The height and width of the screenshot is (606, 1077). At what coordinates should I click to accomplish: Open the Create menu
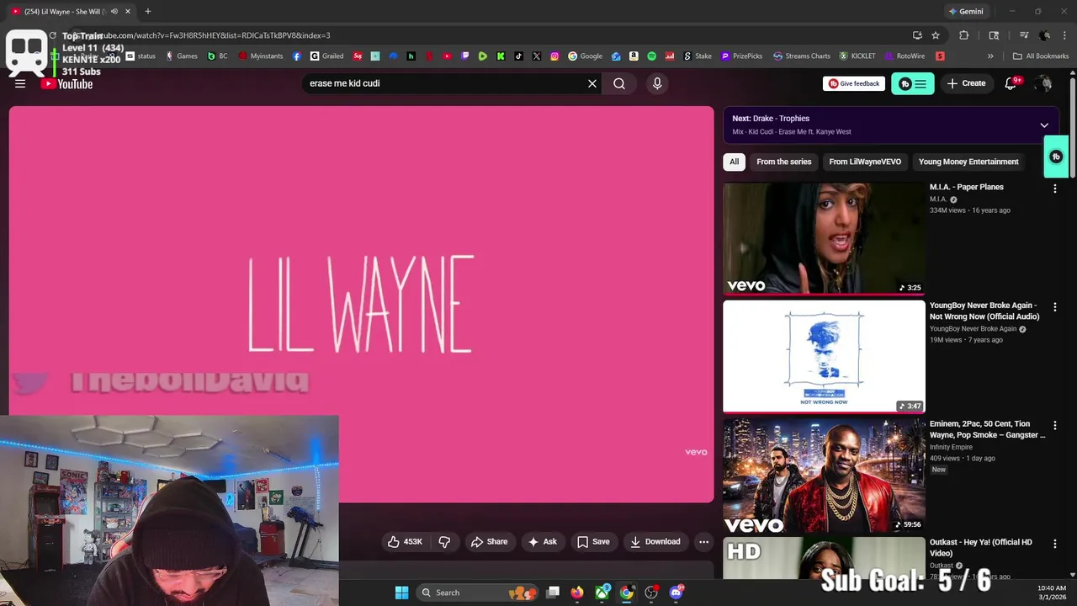pyautogui.click(x=966, y=83)
